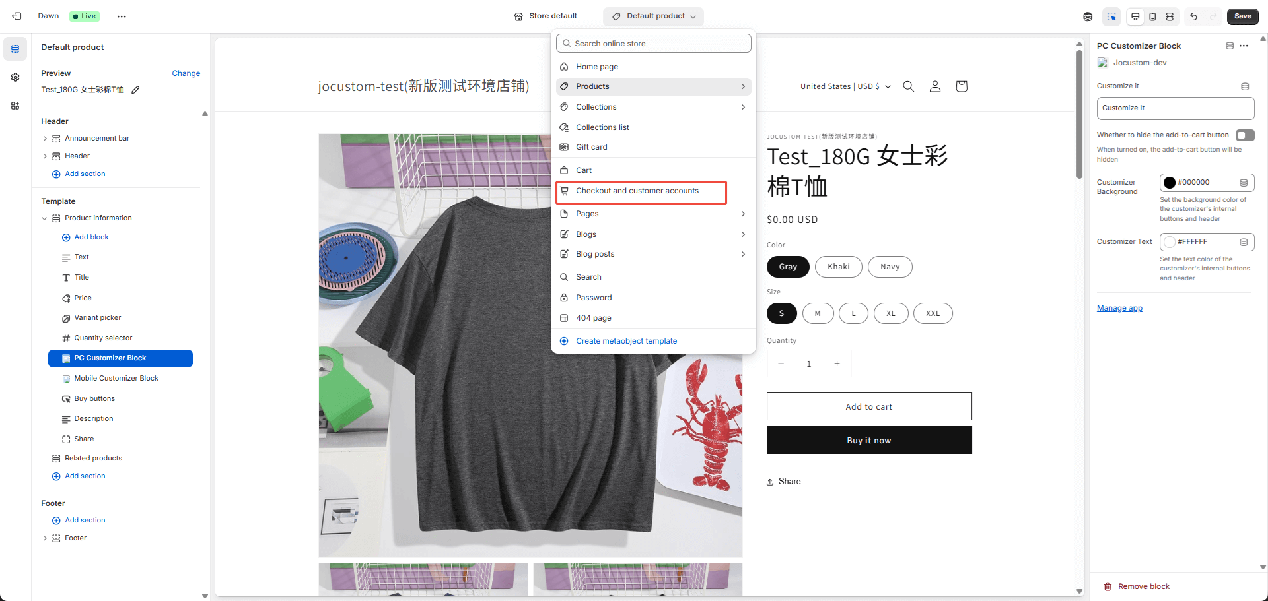Open the Manage app link
This screenshot has width=1268, height=601.
[x=1119, y=308]
